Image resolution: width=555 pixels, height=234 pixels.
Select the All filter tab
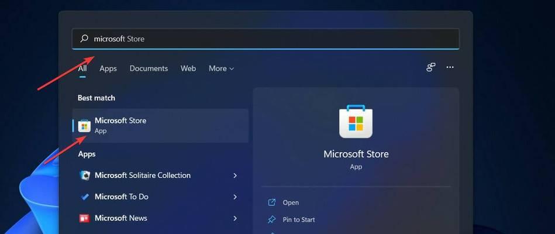[x=82, y=68]
